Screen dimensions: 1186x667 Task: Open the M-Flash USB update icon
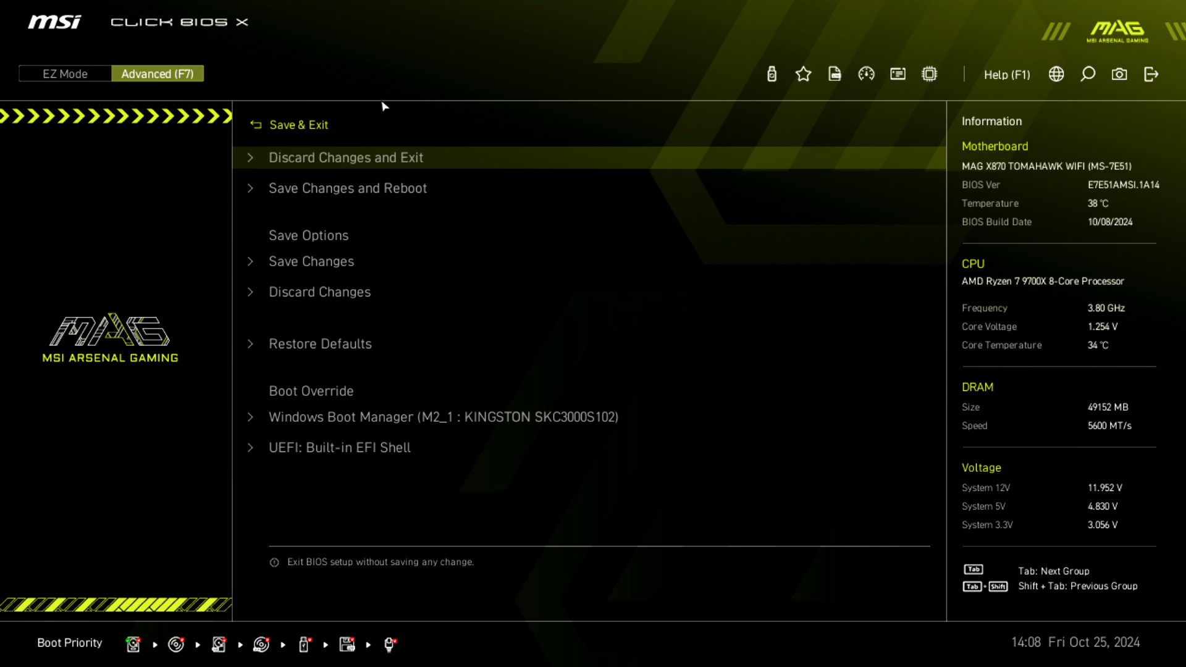(x=772, y=74)
